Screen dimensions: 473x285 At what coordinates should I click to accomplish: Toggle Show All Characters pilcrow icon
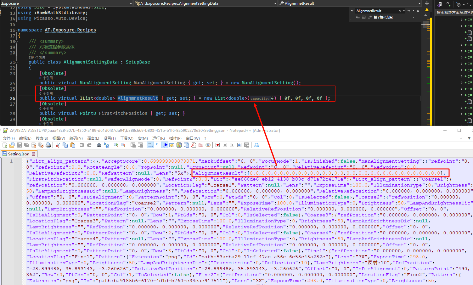pyautogui.click(x=157, y=145)
